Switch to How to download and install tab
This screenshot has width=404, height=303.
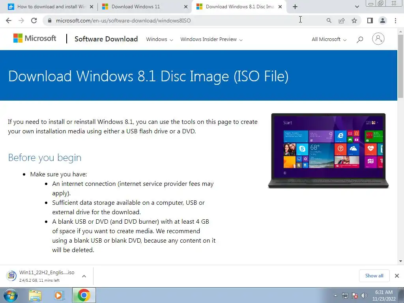tap(51, 7)
